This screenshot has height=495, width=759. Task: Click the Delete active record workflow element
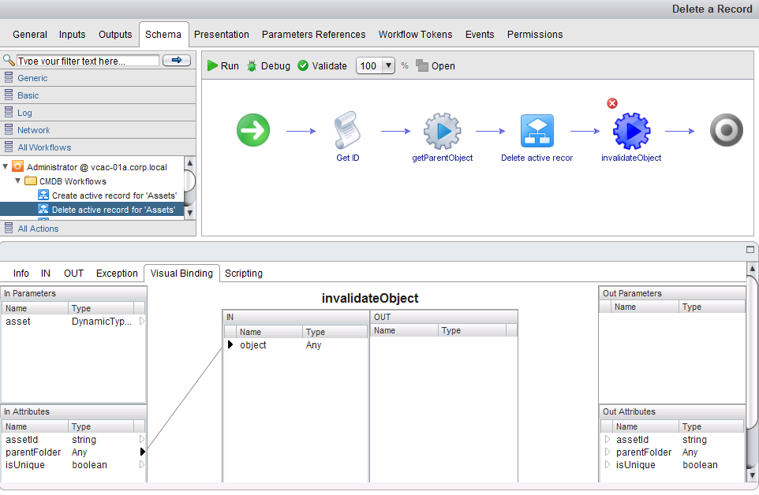(537, 131)
